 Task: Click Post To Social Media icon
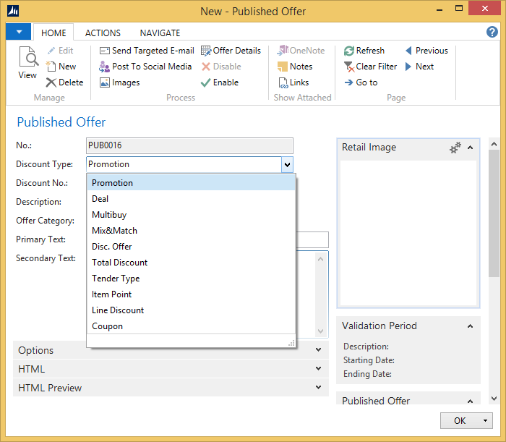[105, 67]
